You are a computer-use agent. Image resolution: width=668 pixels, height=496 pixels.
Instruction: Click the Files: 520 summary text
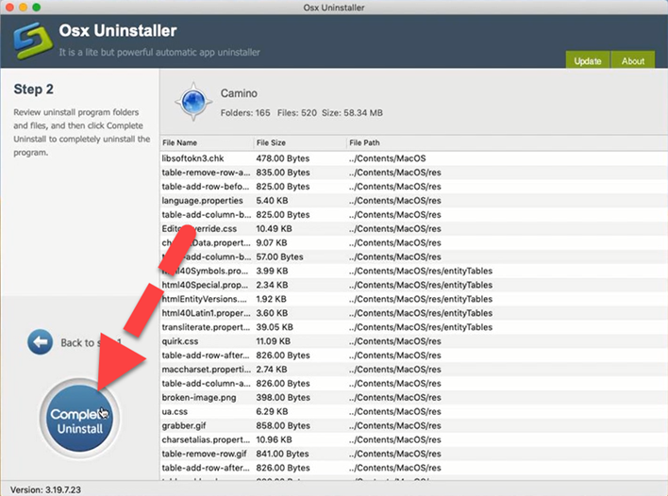pyautogui.click(x=297, y=113)
